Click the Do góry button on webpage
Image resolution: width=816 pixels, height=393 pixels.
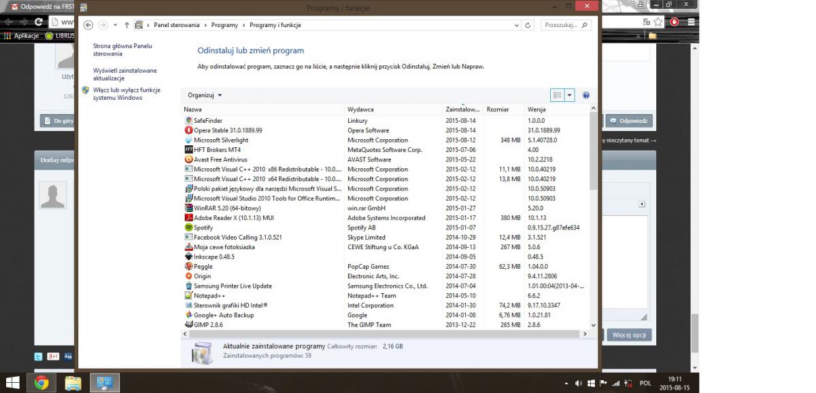pos(58,121)
